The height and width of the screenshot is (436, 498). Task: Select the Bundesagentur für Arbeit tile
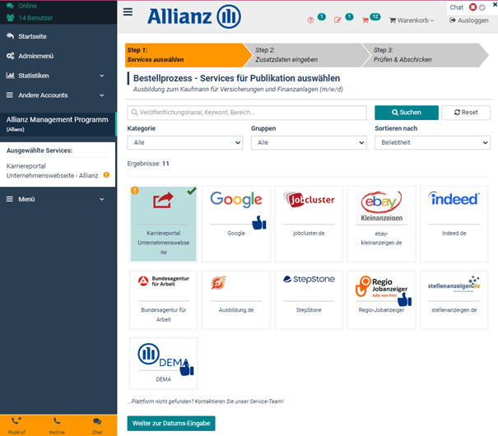(x=163, y=300)
